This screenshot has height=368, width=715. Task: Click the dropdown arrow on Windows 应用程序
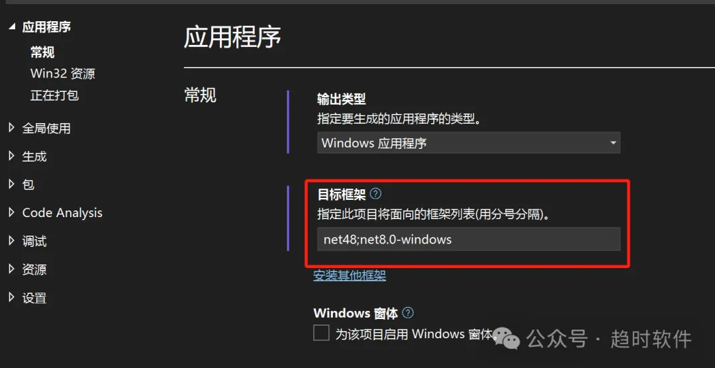tap(612, 143)
